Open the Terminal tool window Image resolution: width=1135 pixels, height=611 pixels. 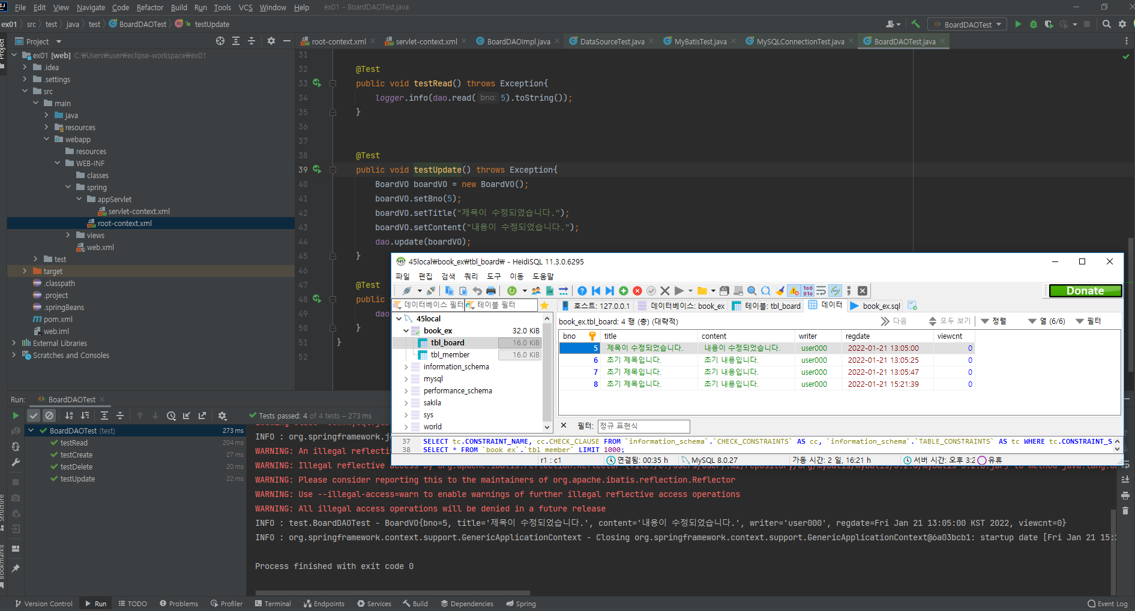click(273, 604)
